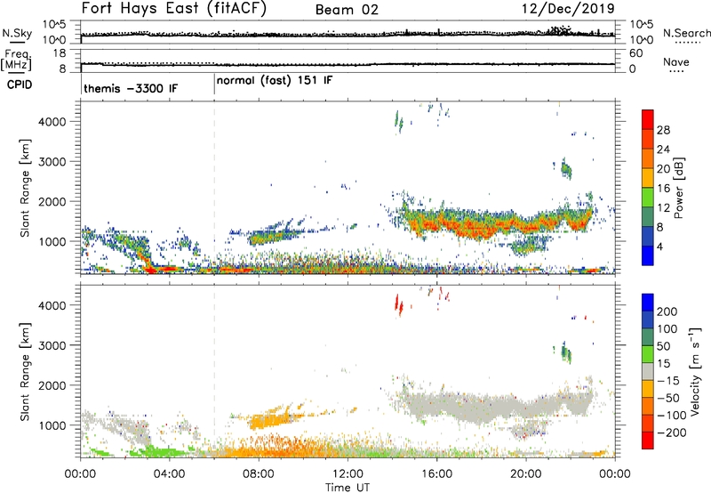Click the 'Freq. [MHz]' label

(18, 60)
